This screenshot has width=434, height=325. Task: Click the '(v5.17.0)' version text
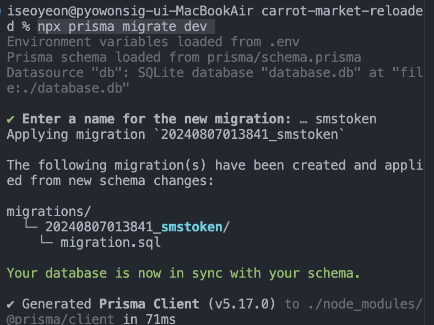point(241,304)
